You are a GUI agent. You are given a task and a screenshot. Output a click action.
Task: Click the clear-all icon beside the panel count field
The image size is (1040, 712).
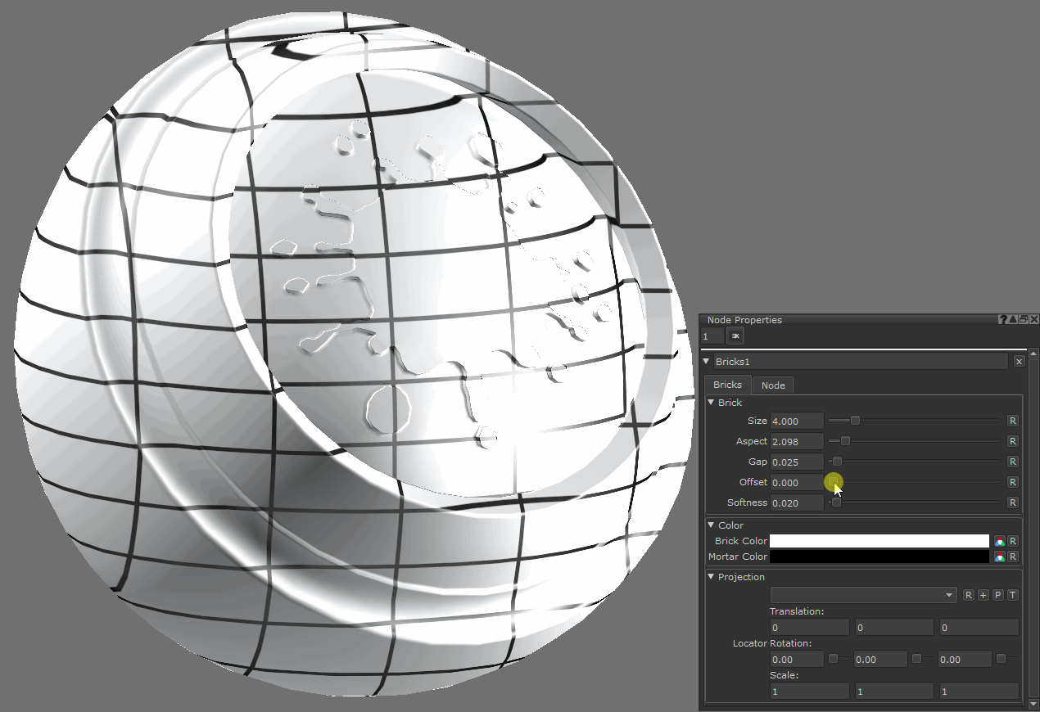[735, 336]
